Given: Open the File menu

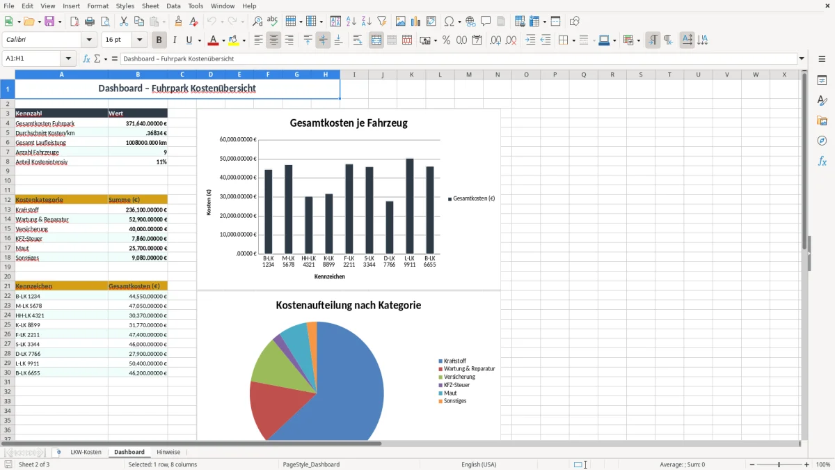Looking at the screenshot, I should click(x=8, y=6).
